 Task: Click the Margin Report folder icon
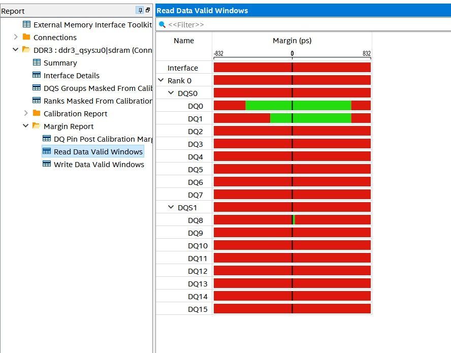36,125
